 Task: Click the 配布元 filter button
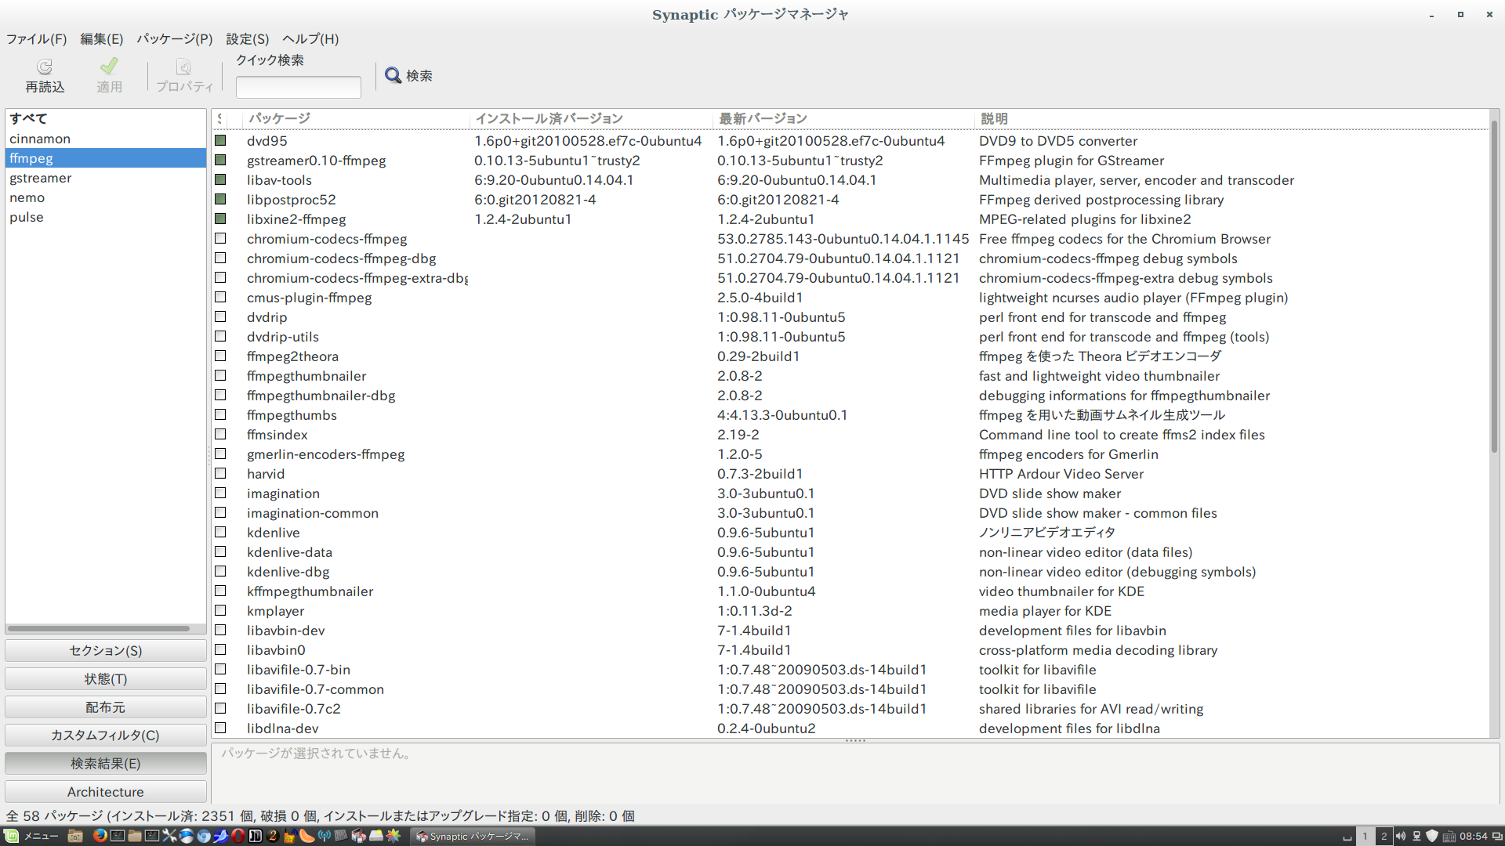106,707
